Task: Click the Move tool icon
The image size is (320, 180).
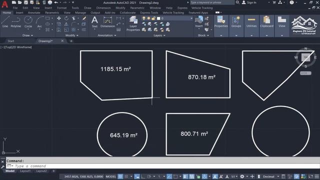Action: click(x=59, y=18)
